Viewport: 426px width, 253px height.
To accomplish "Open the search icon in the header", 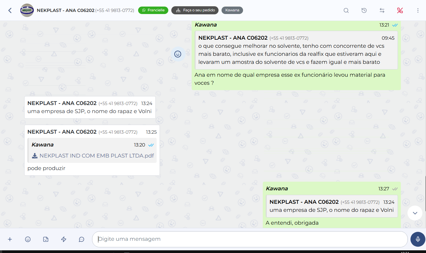I will pyautogui.click(x=346, y=10).
